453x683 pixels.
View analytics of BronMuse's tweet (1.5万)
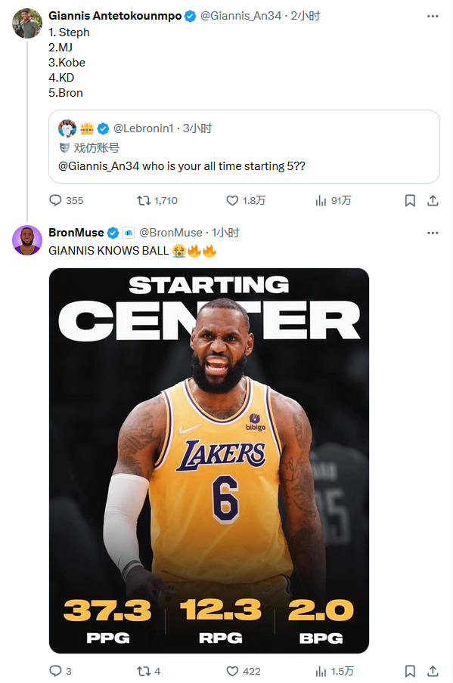coord(334,671)
